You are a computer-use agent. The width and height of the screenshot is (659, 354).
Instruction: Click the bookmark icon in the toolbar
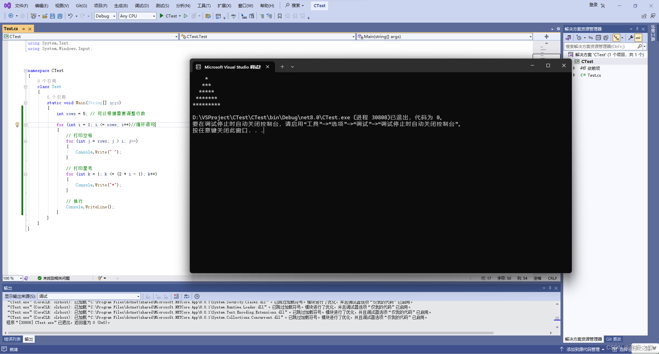(280, 16)
